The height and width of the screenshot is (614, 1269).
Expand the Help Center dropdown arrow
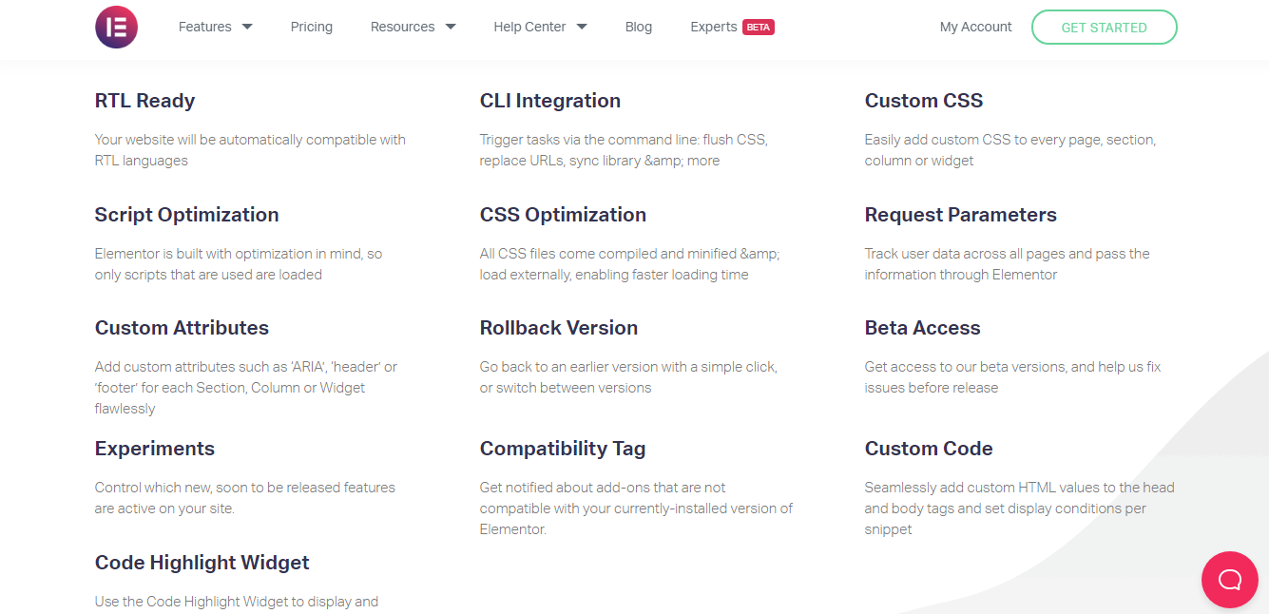582,27
